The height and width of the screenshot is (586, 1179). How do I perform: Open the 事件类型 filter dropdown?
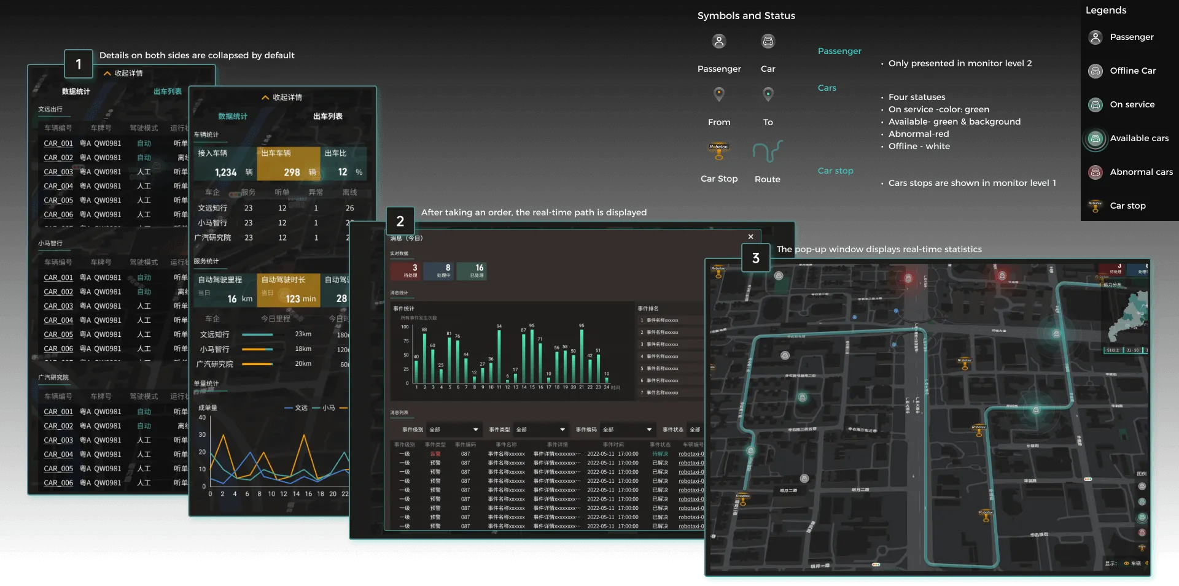(x=540, y=430)
